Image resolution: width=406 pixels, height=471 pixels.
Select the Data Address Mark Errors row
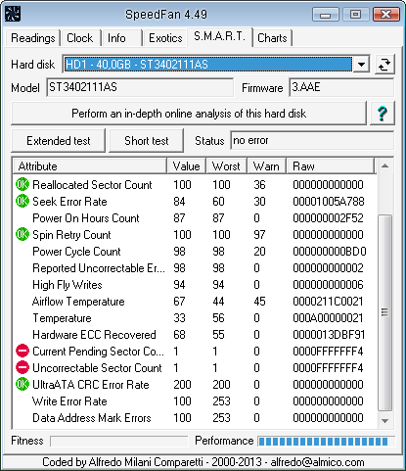pos(195,418)
